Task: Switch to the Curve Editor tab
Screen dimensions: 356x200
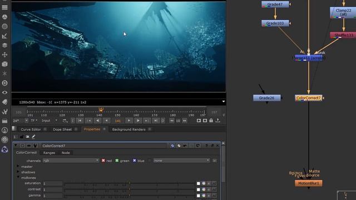Action: tap(31, 129)
